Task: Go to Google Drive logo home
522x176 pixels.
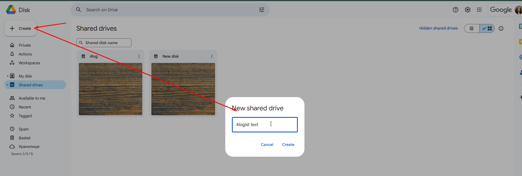Action: coord(11,10)
